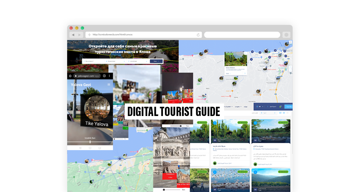
Task: Click the browser address bar URL field
Action: click(144, 35)
